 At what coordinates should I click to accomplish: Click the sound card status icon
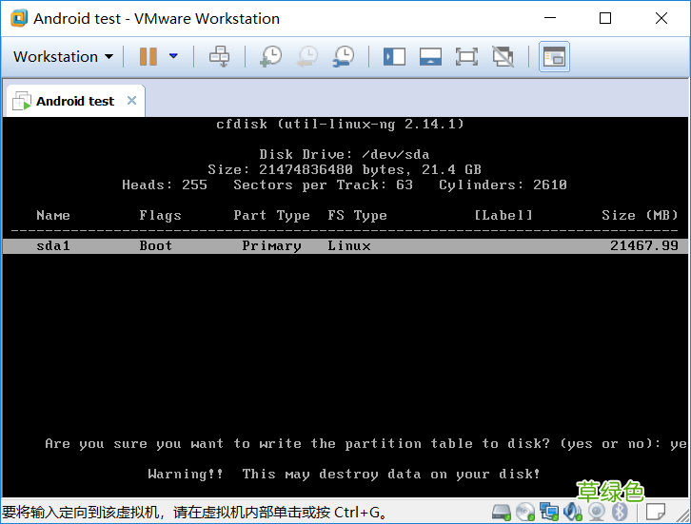coord(572,512)
